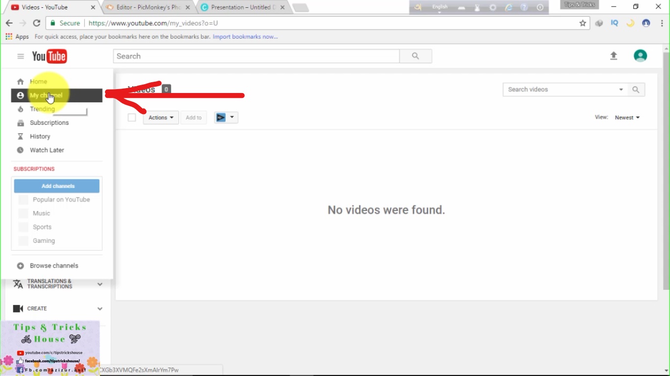The height and width of the screenshot is (376, 670).
Task: Click the Add to button
Action: coord(194,117)
